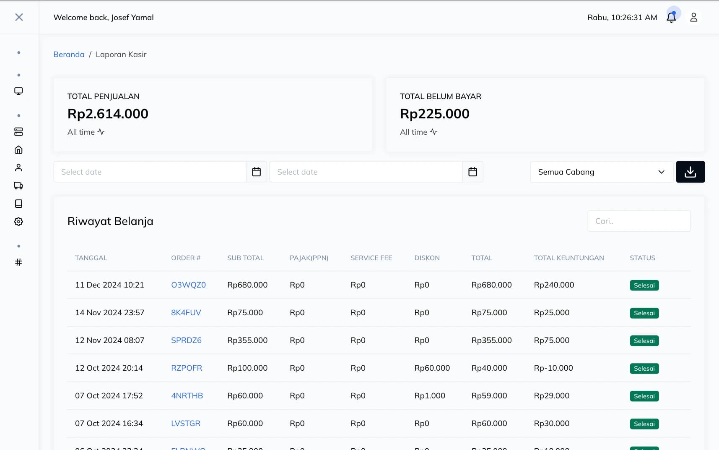Expand the Semua Cabang dropdown

click(601, 172)
